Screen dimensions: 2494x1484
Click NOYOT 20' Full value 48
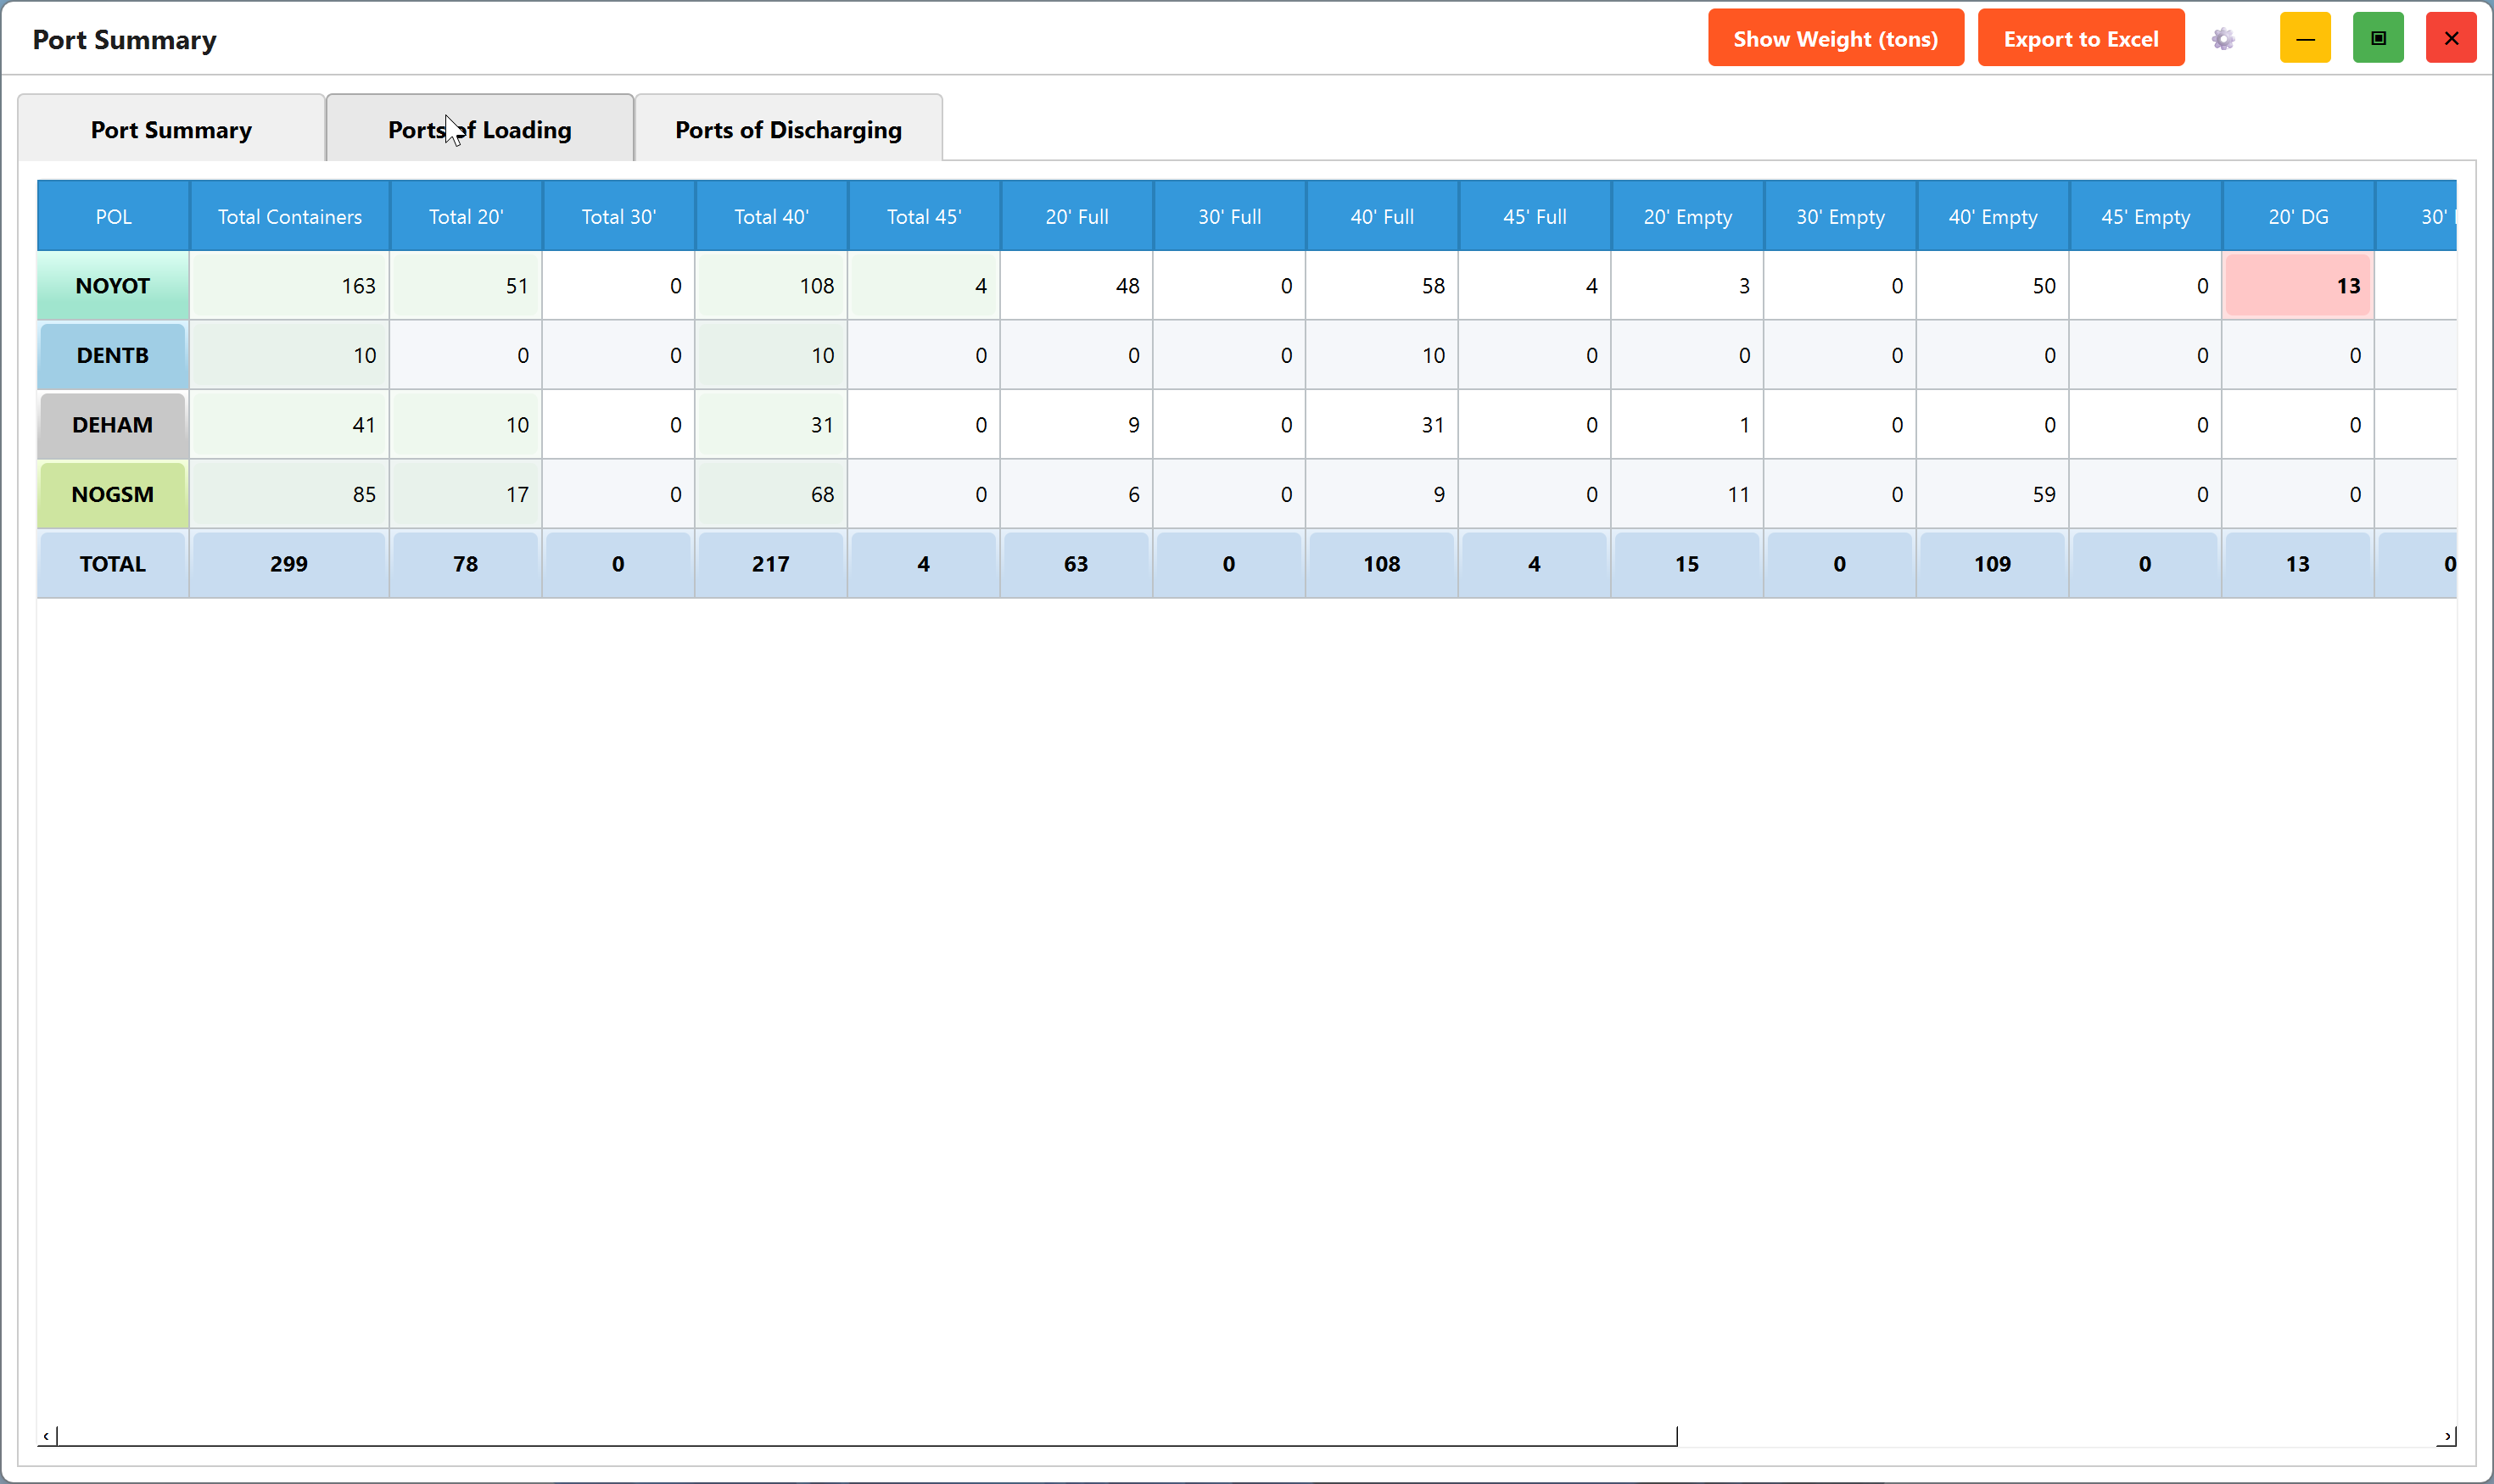pos(1076,285)
